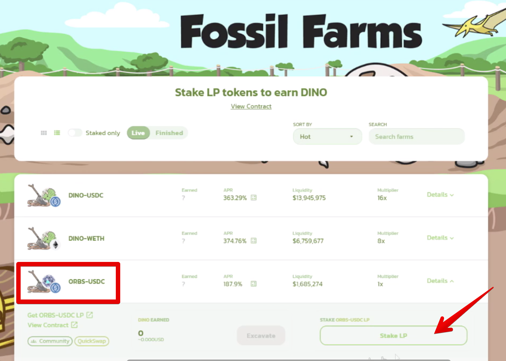Click the Stake LP tokens to earn DINO heading
This screenshot has height=361, width=506.
[x=251, y=92]
